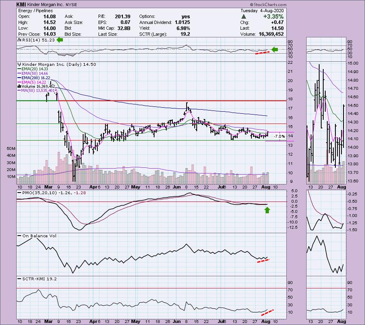Click the 50M volume scale label
The image size is (365, 325).
[x=11, y=149]
